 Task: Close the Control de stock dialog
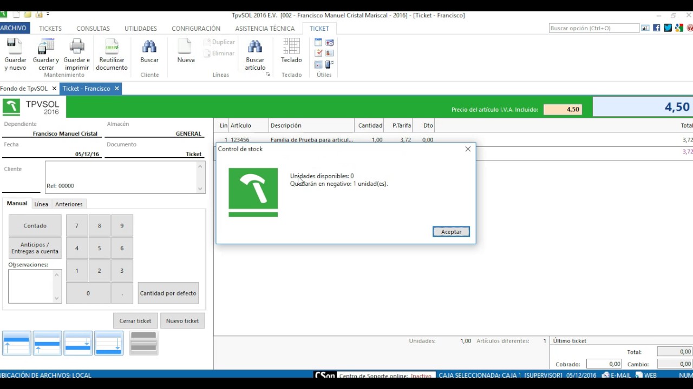[468, 149]
